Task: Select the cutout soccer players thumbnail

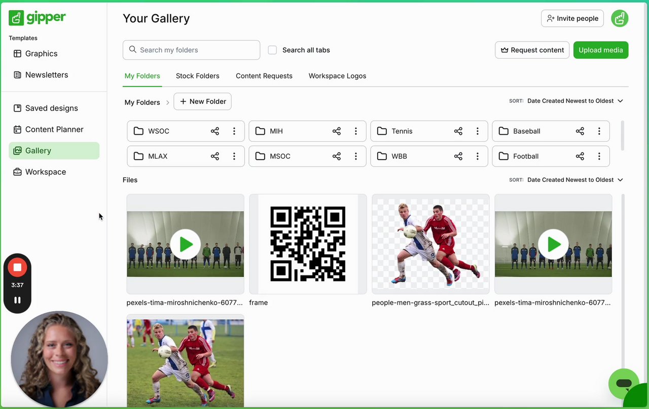Action: (430, 244)
